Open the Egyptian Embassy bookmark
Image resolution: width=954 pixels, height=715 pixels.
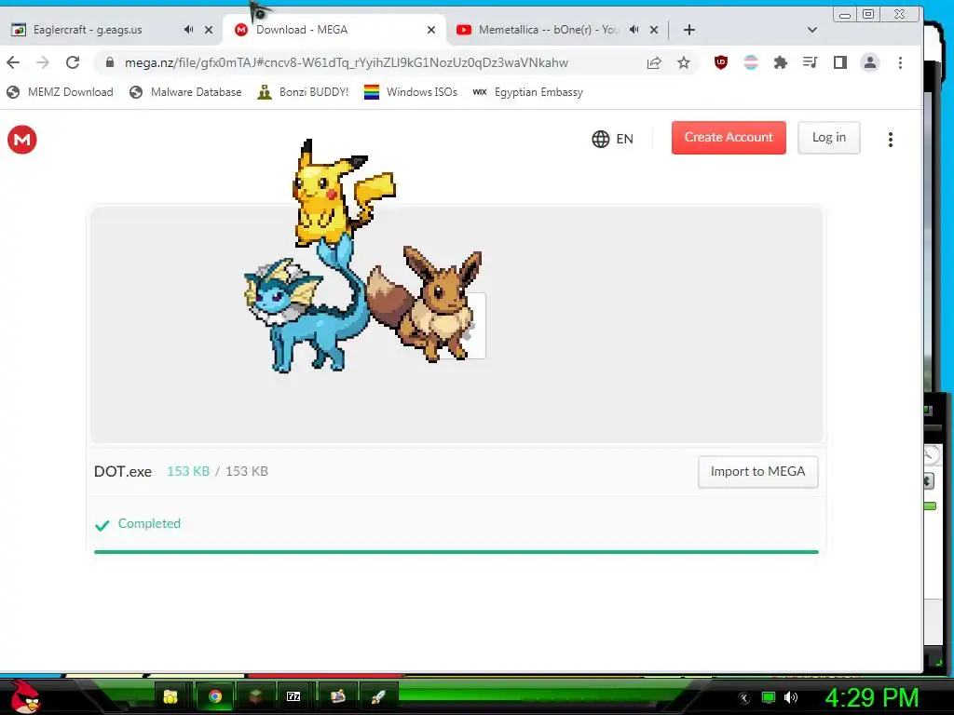click(x=527, y=92)
